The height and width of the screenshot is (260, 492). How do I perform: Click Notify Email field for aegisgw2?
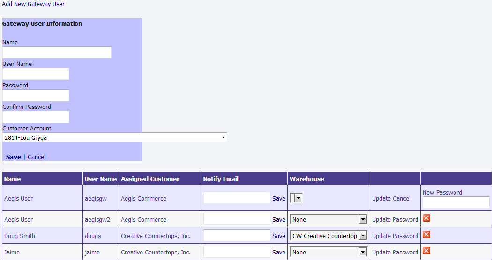(237, 219)
